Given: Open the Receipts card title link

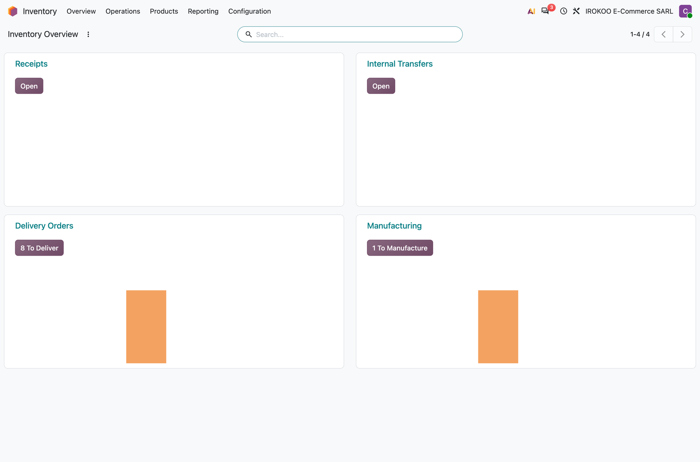Looking at the screenshot, I should pos(31,64).
